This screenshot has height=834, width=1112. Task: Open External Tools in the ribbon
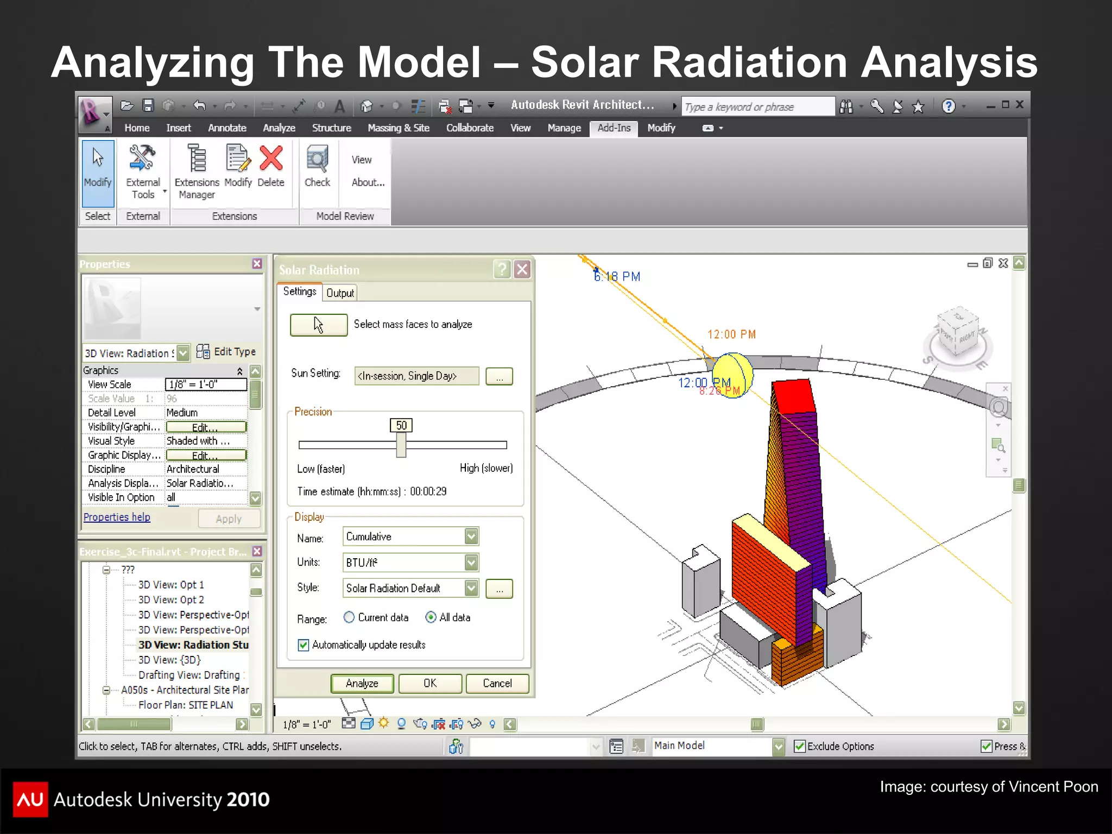pyautogui.click(x=143, y=173)
